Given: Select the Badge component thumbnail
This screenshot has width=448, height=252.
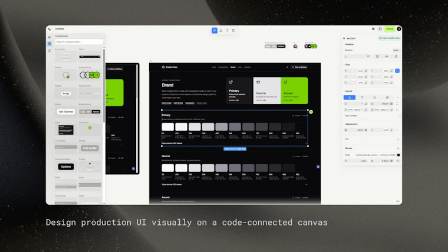Looking at the screenshot, I should click(65, 94).
